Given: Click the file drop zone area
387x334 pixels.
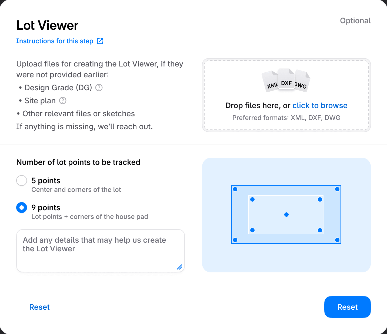Looking at the screenshot, I should [x=286, y=95].
